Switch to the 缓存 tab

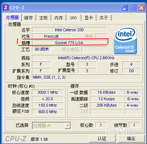click(x=29, y=18)
